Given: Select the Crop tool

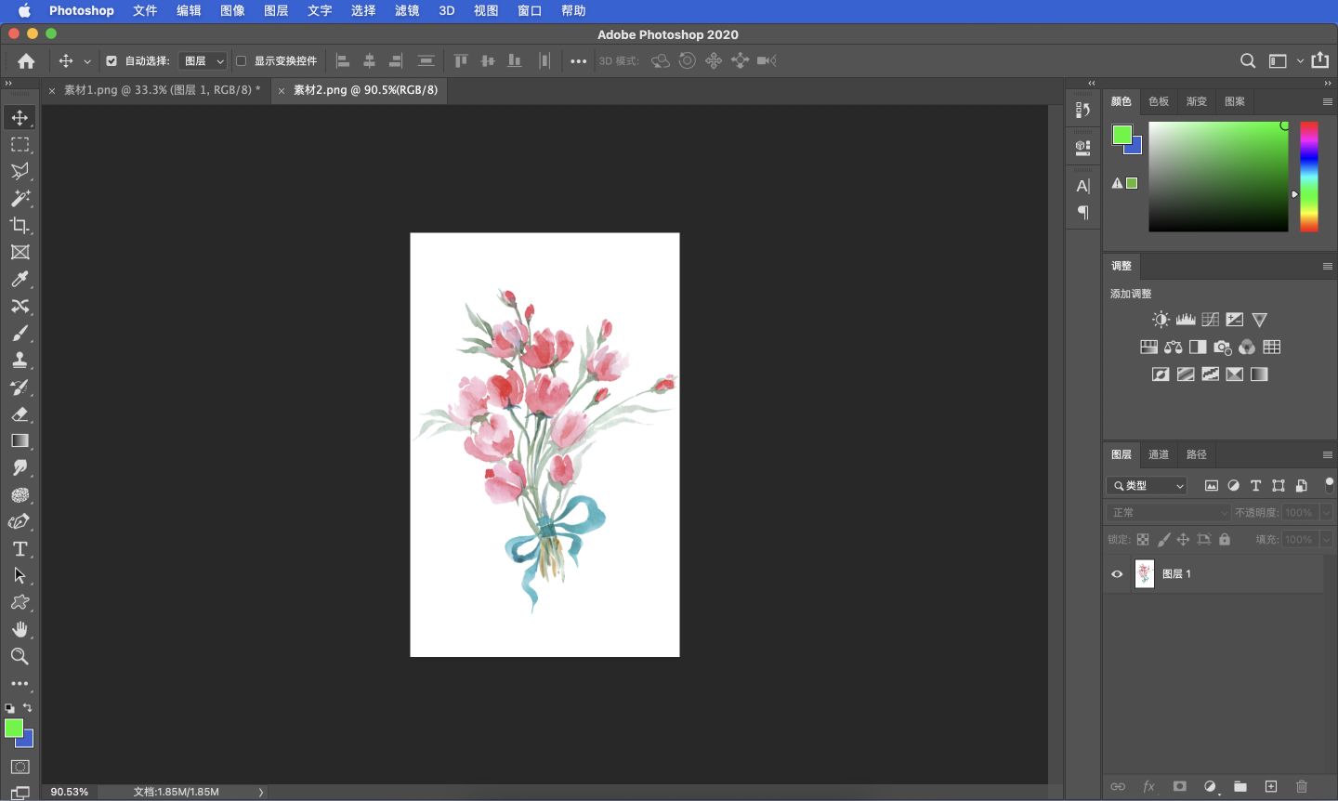Looking at the screenshot, I should 20,225.
